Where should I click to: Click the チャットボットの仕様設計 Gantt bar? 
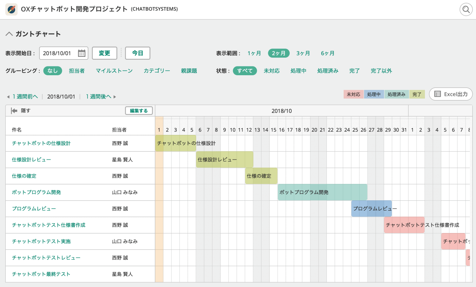coord(175,143)
